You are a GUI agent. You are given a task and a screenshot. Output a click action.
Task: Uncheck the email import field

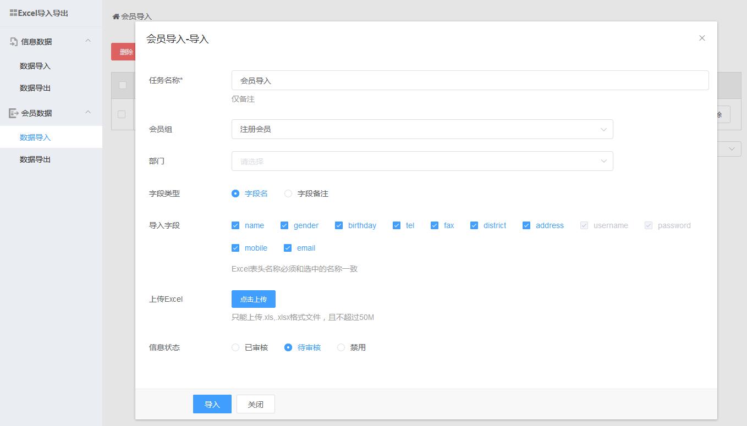point(287,248)
